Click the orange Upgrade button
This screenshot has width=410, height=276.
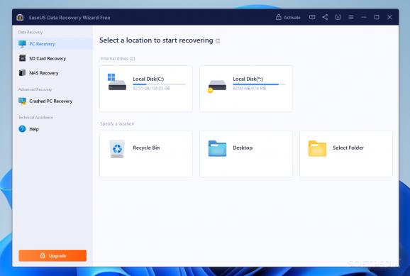[x=52, y=255]
